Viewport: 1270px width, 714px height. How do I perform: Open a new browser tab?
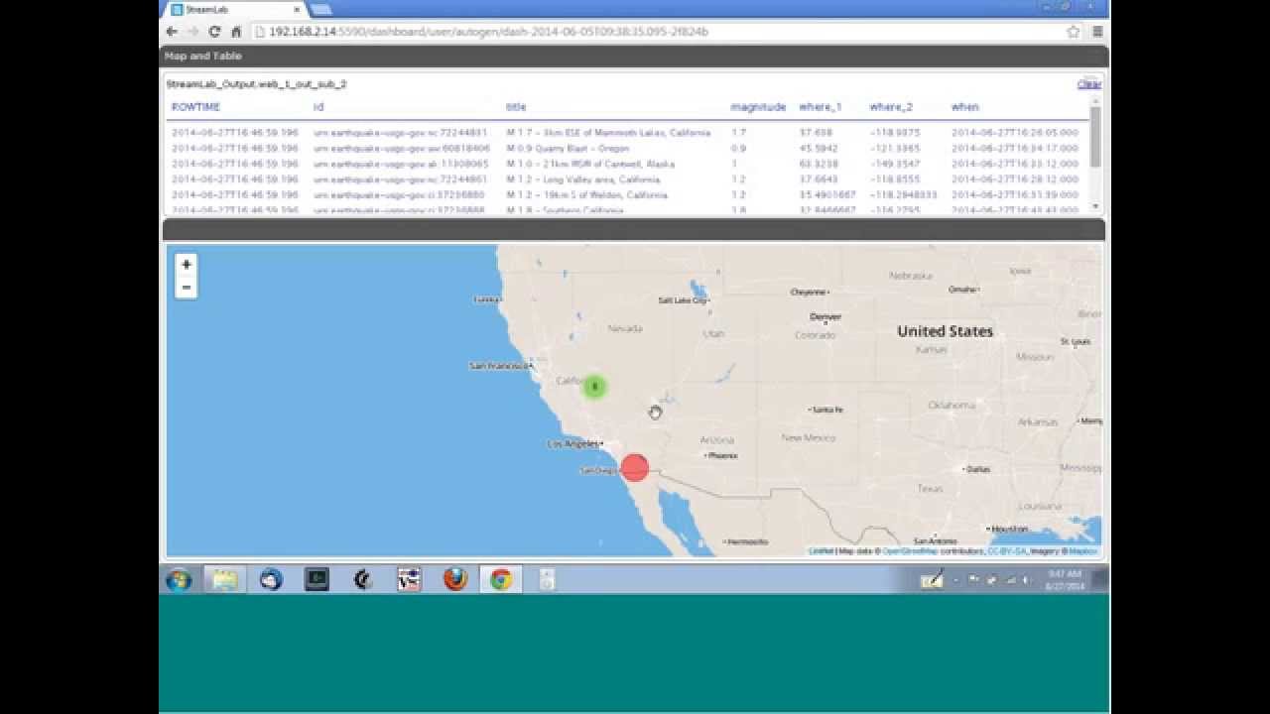tap(320, 10)
